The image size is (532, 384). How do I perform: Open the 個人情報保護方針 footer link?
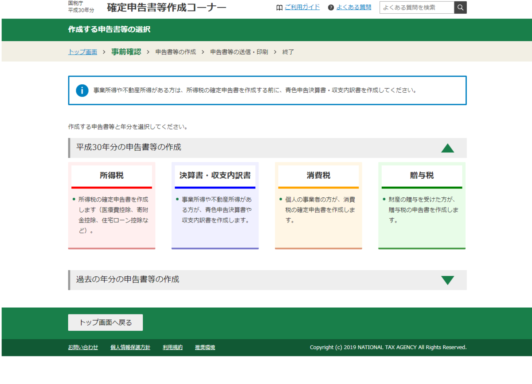[130, 347]
